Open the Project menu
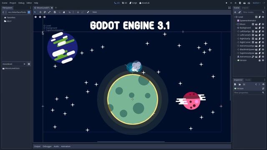 tap(13, 3)
